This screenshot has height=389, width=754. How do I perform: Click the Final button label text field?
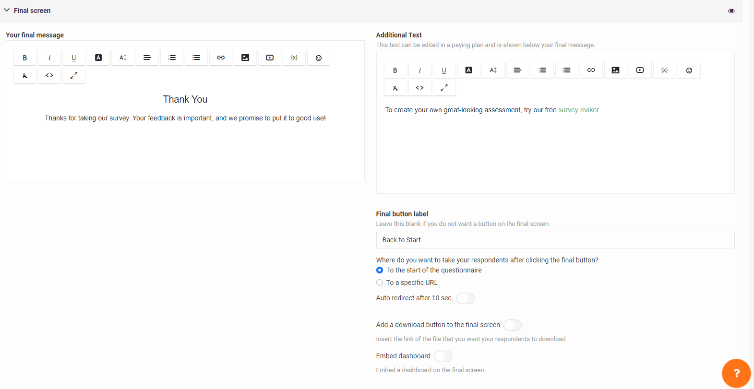coord(555,240)
